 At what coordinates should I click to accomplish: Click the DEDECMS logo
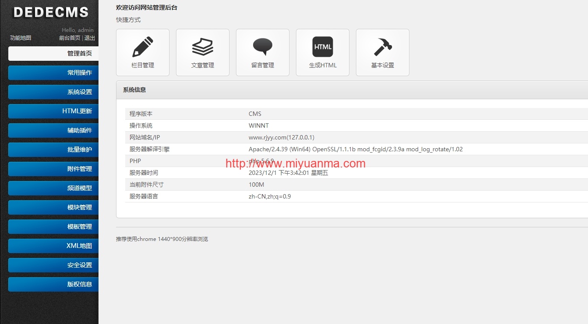tap(51, 12)
